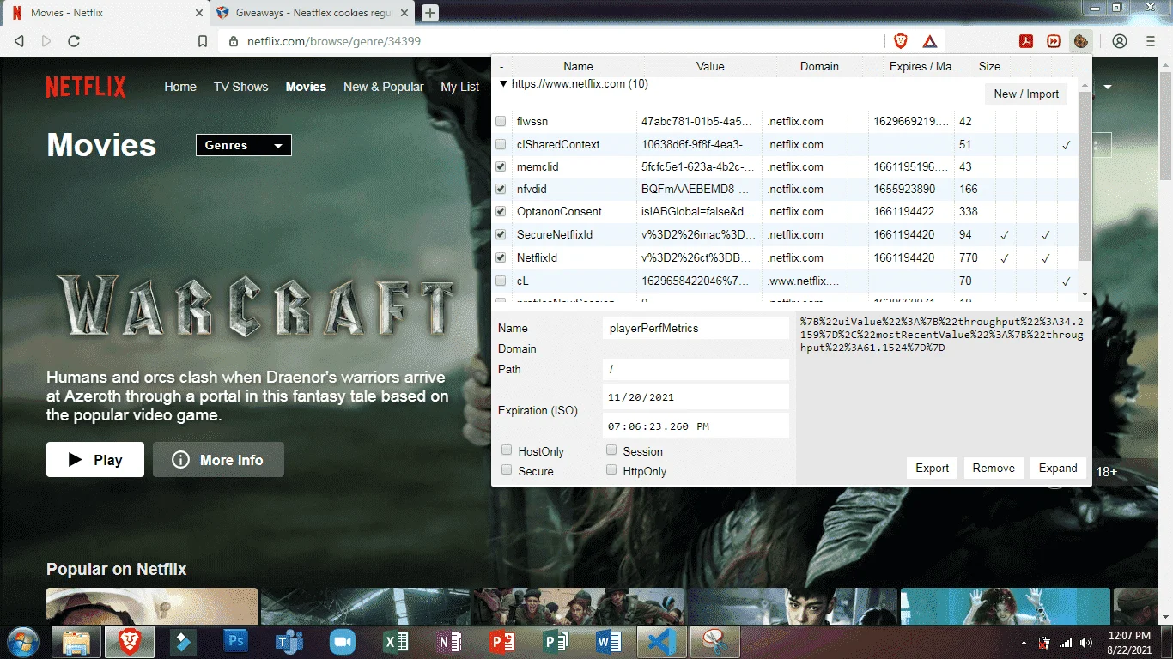Collapse the https://www.netflix.com cookie tree

(503, 84)
